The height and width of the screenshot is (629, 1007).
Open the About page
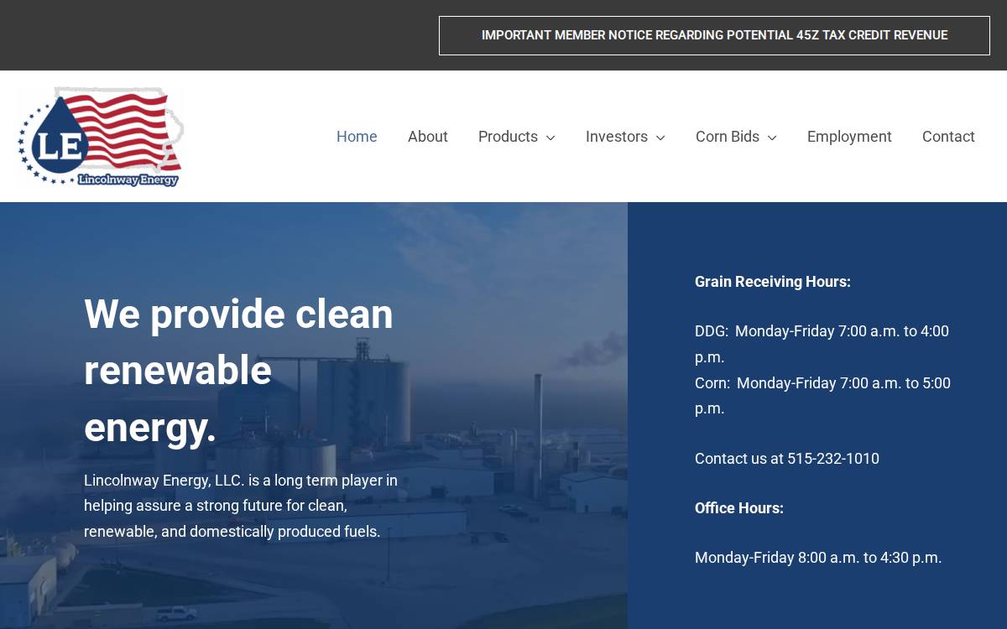[428, 137]
